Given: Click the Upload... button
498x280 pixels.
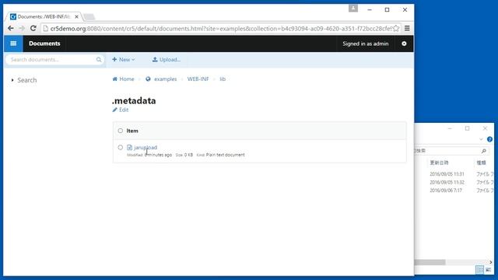Looking at the screenshot, I should point(167,59).
